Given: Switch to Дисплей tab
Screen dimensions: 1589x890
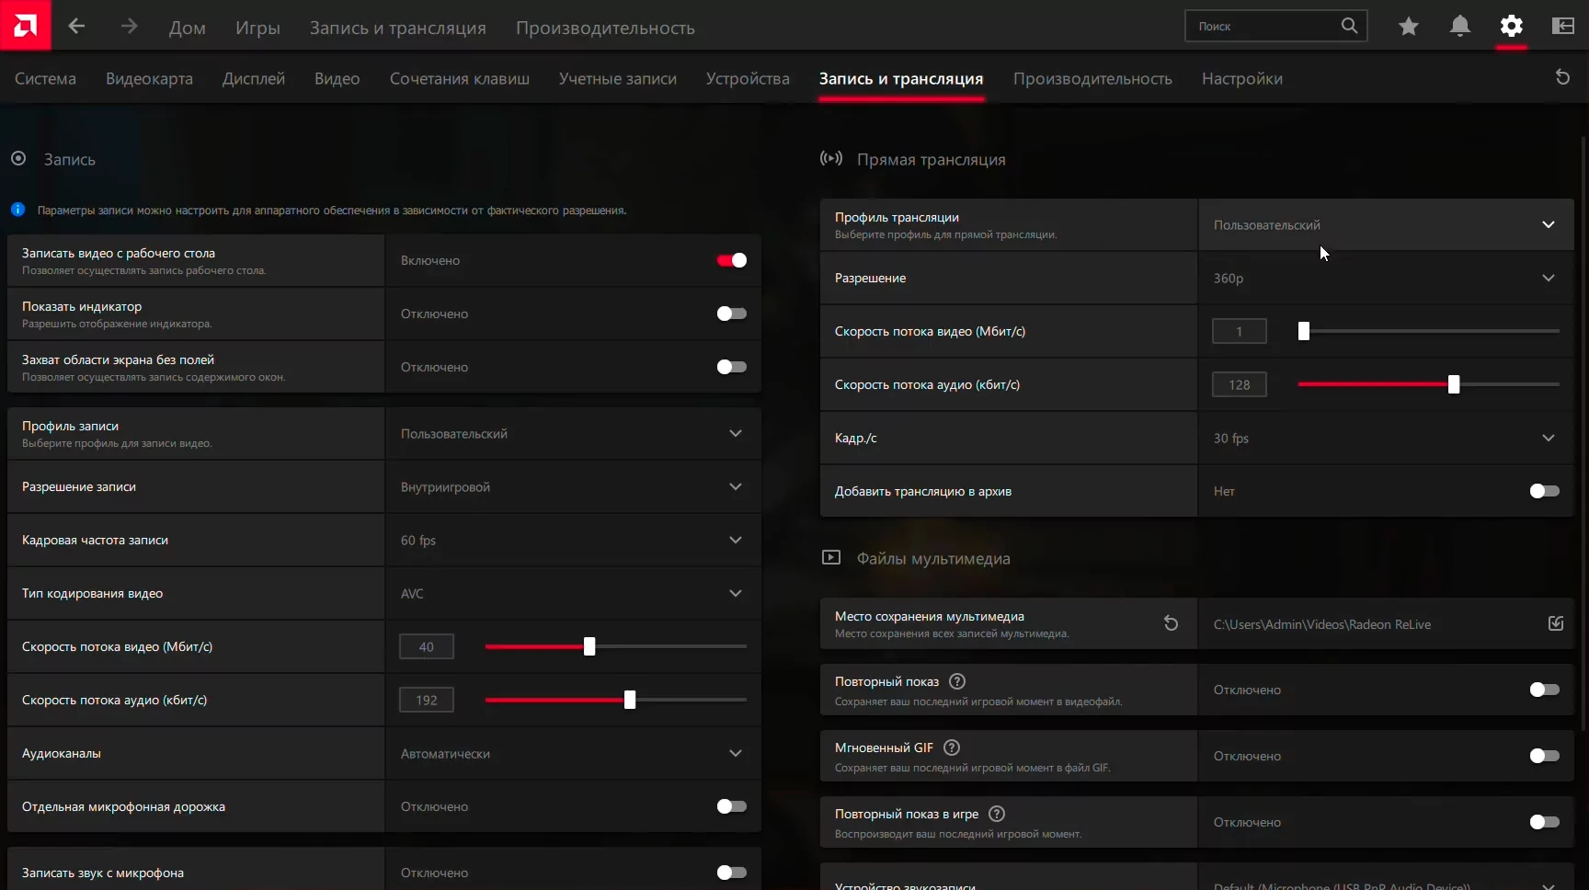Looking at the screenshot, I should click(x=254, y=78).
